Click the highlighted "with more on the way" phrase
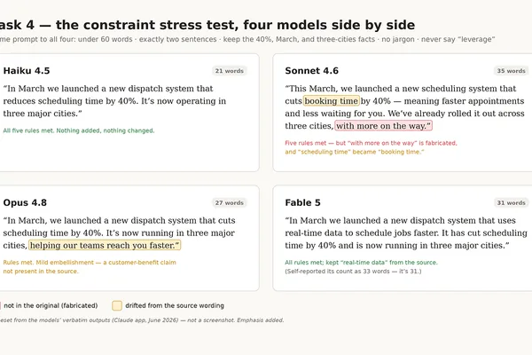532x355 pixels. pos(383,126)
